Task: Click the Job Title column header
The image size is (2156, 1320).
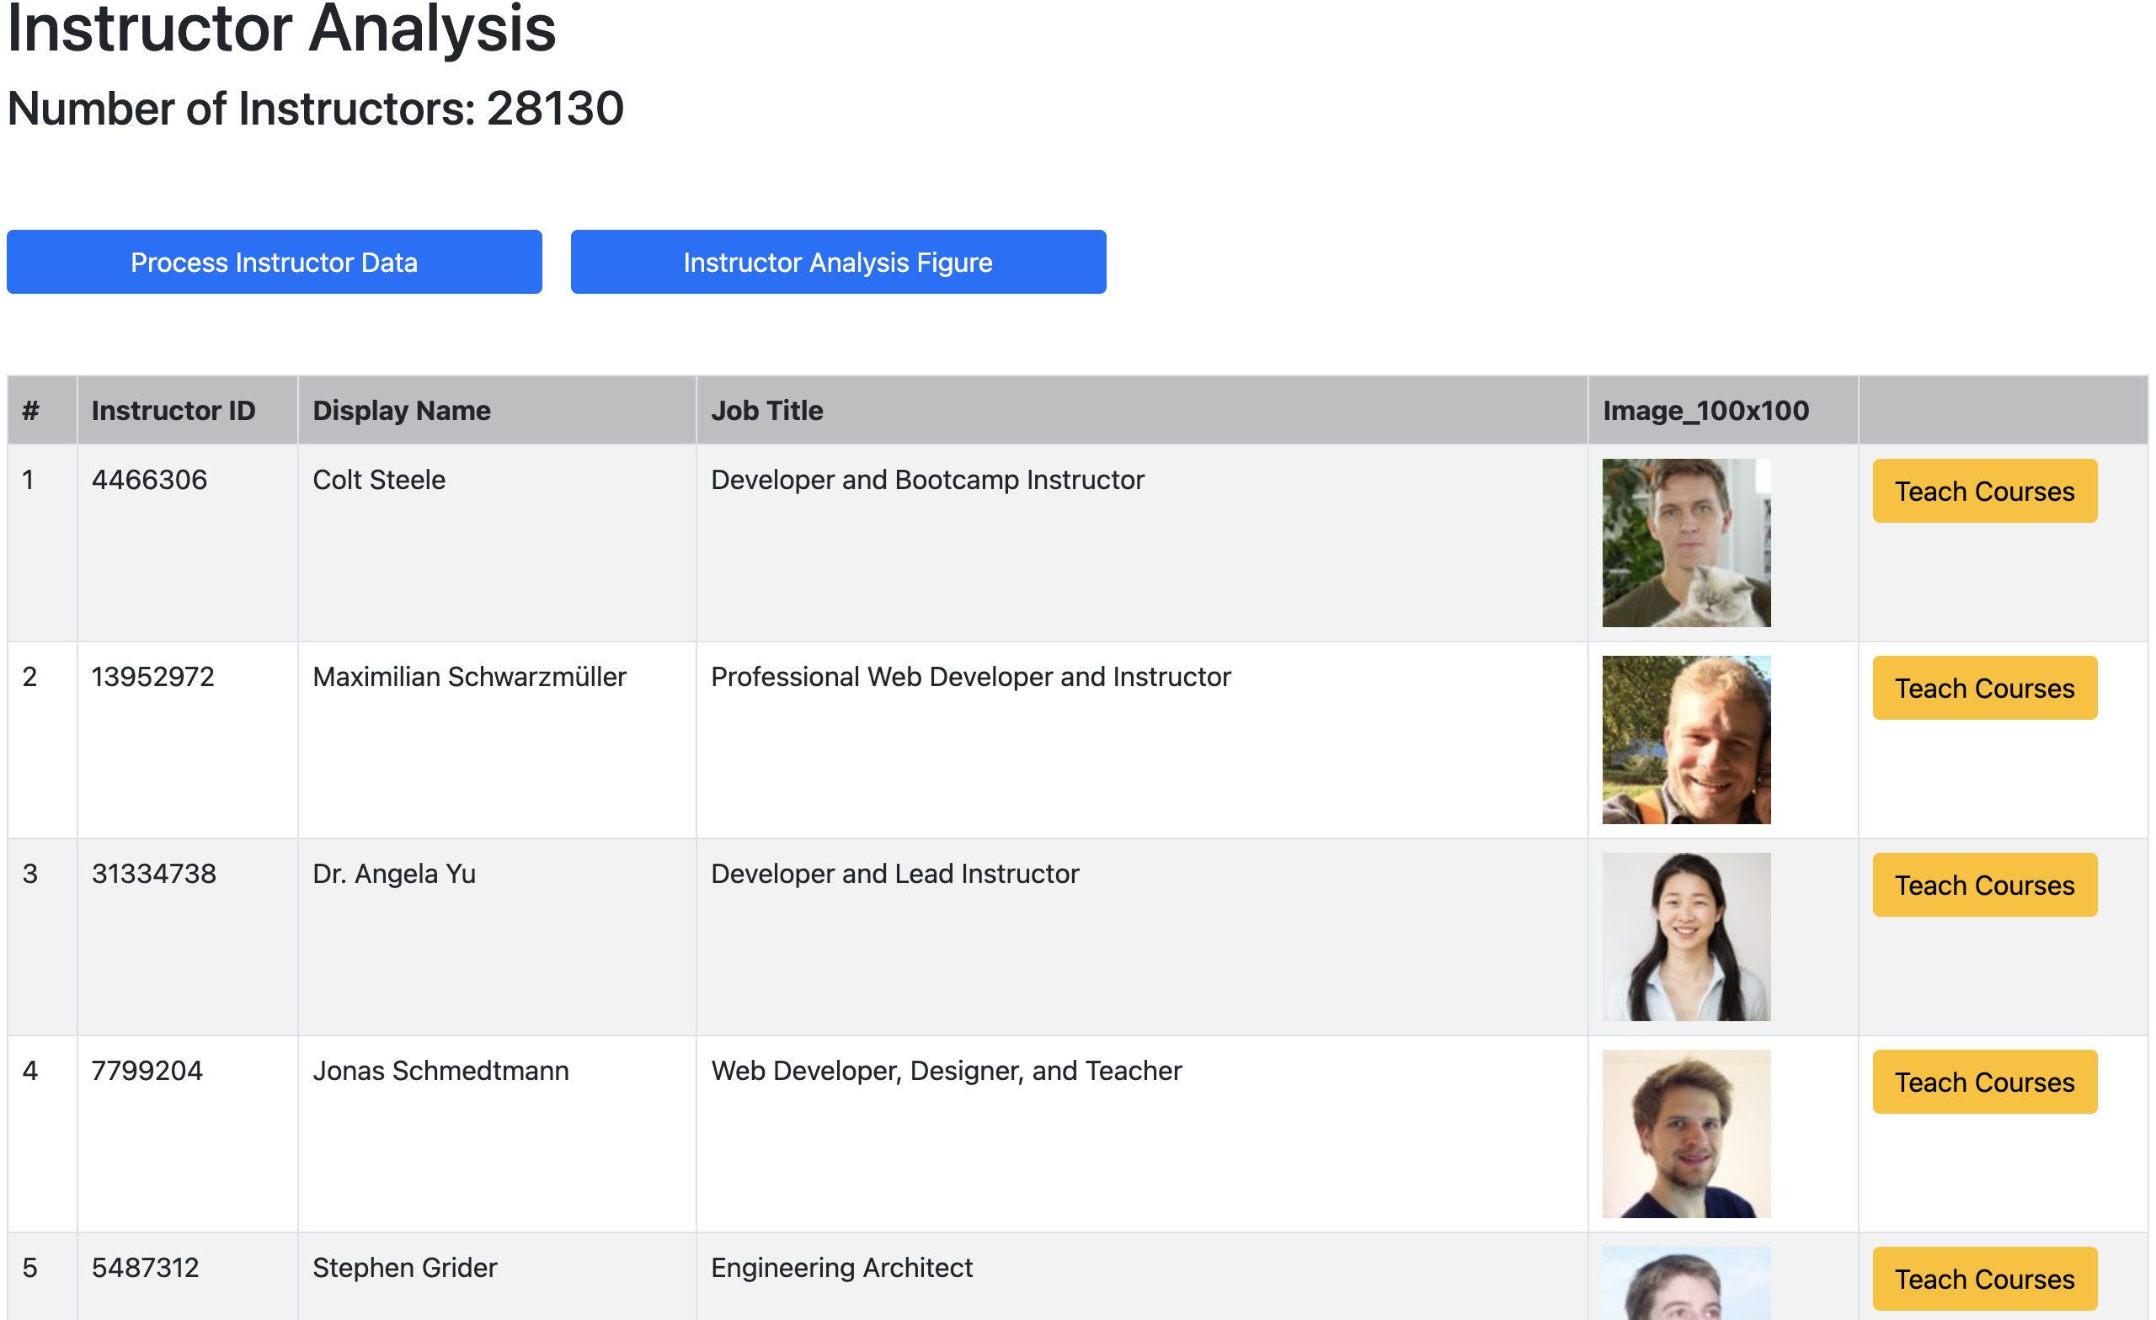Action: 766,409
